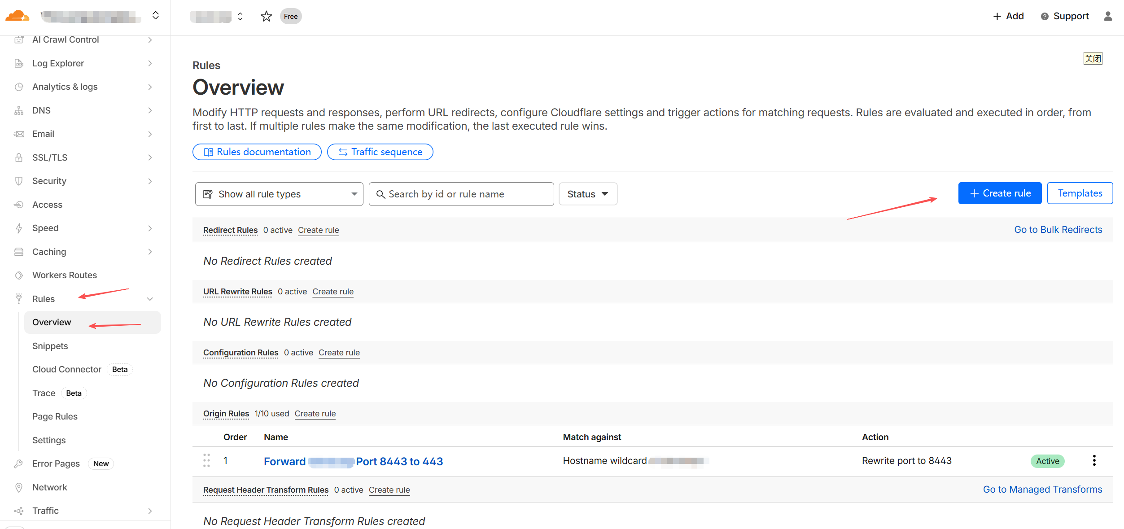Screen dimensions: 1124x529
Task: Click the Support help icon
Action: (1045, 16)
